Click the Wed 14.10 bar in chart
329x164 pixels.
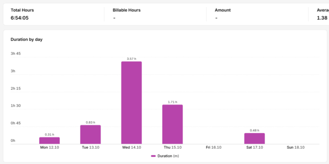coord(131,103)
